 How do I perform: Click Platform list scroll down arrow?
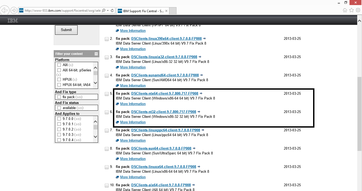95,83
